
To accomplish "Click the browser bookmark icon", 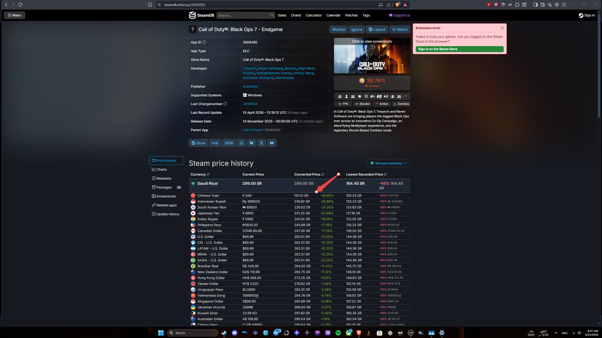I will tap(150, 5).
